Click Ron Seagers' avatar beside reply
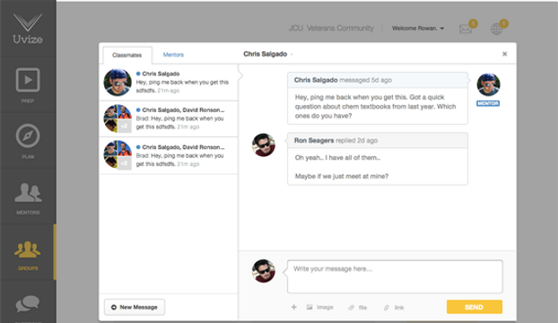This screenshot has width=558, height=323. 264,144
